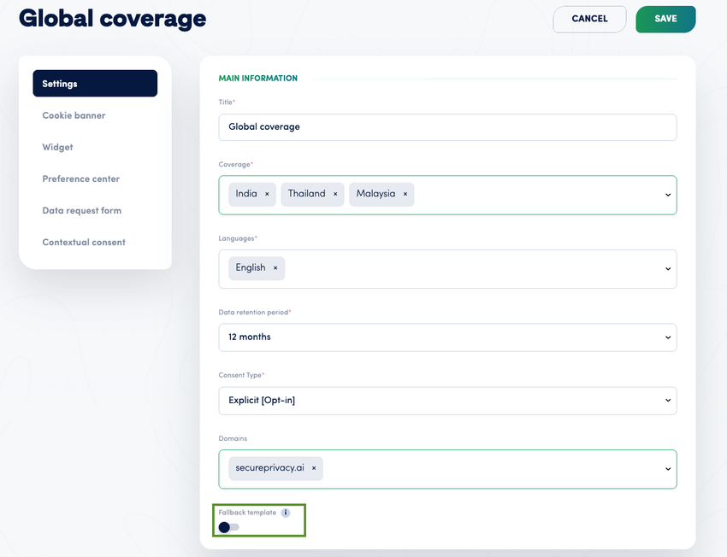The image size is (727, 557).
Task: Click the Save button
Action: pos(665,19)
